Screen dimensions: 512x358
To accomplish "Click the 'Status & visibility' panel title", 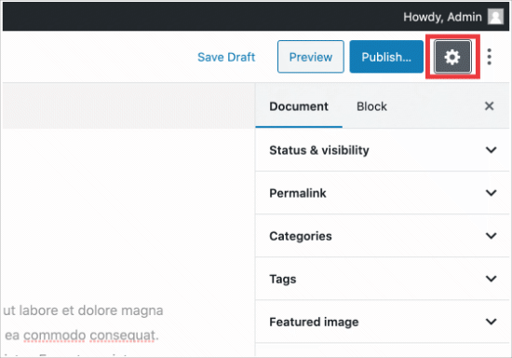I will coord(319,150).
